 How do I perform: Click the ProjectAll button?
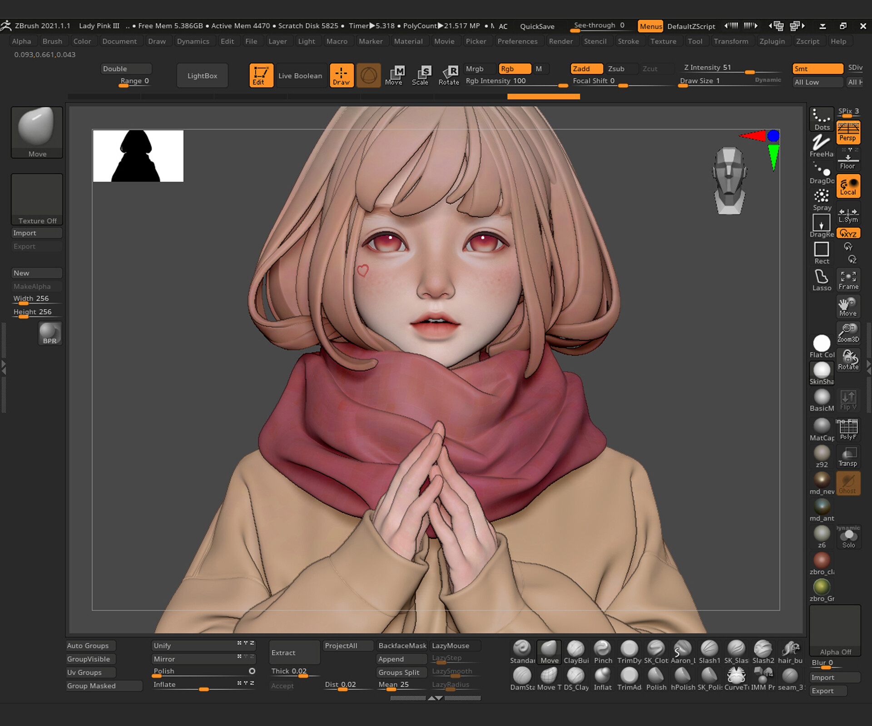click(x=348, y=645)
